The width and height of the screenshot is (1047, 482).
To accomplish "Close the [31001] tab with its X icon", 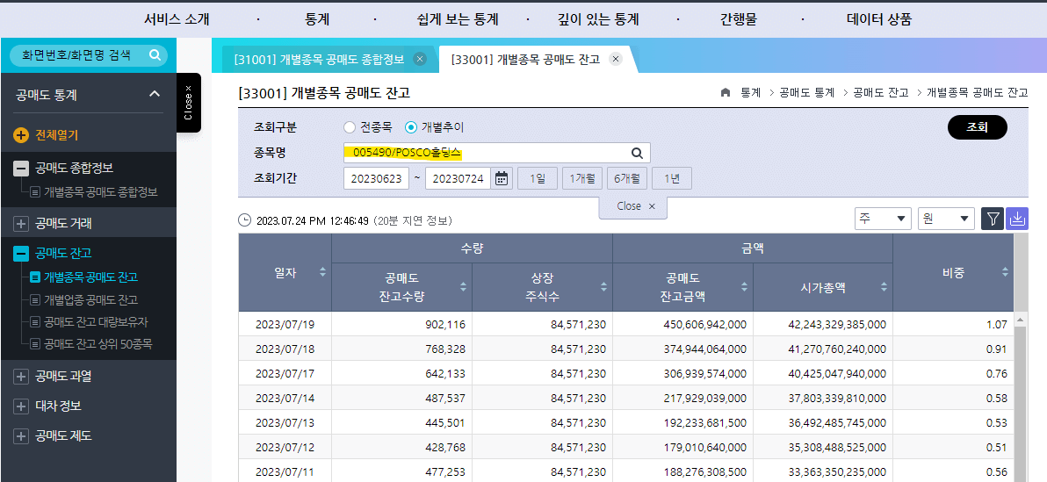I will pyautogui.click(x=420, y=59).
